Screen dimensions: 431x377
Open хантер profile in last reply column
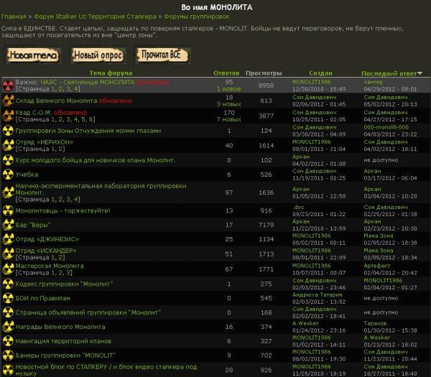(x=373, y=82)
